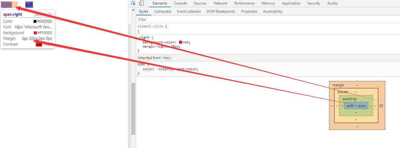Click the 'right' span on page
Viewport: 400px width, 148px height.
(x=6, y=5)
